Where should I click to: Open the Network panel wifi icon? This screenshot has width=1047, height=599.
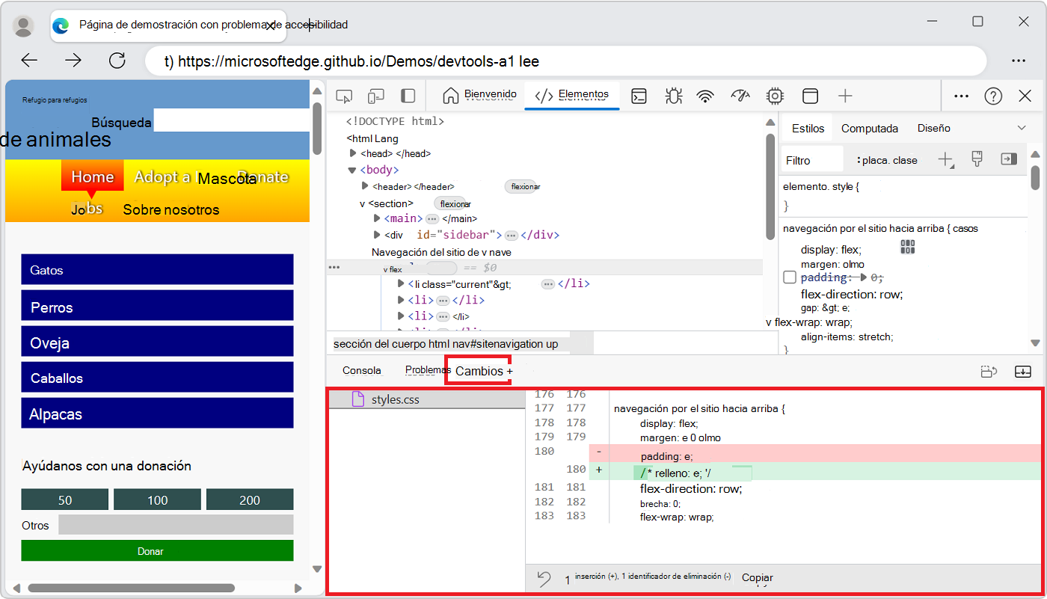tap(704, 96)
